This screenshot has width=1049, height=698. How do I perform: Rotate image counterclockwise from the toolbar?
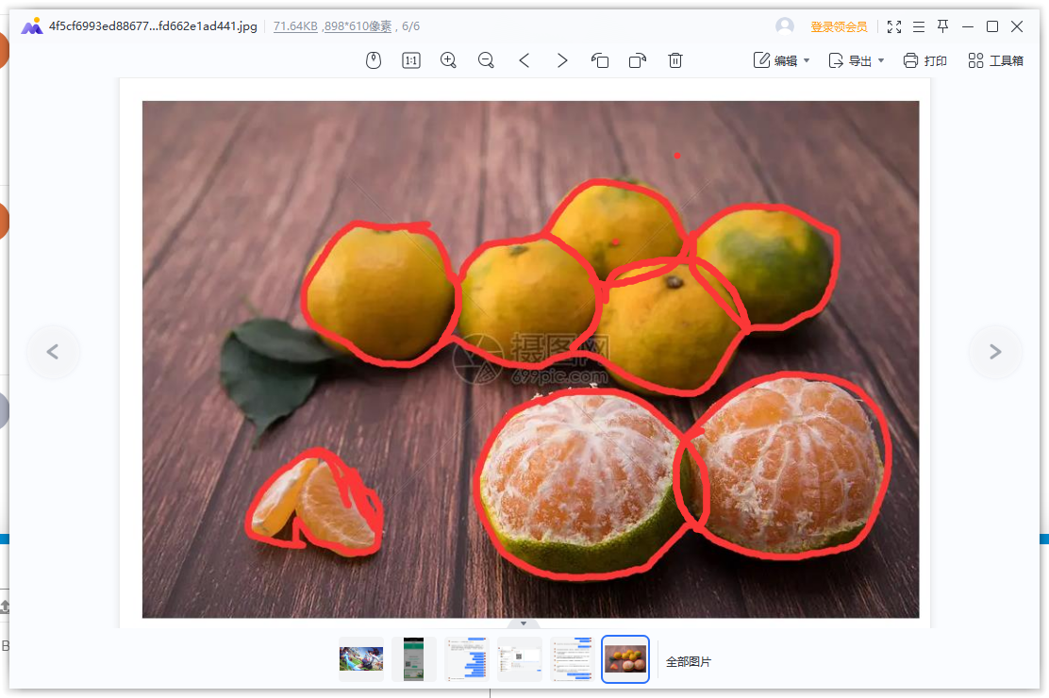pos(600,60)
